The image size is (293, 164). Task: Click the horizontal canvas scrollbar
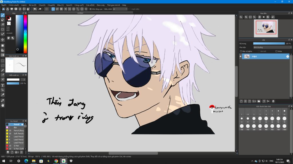(133, 153)
